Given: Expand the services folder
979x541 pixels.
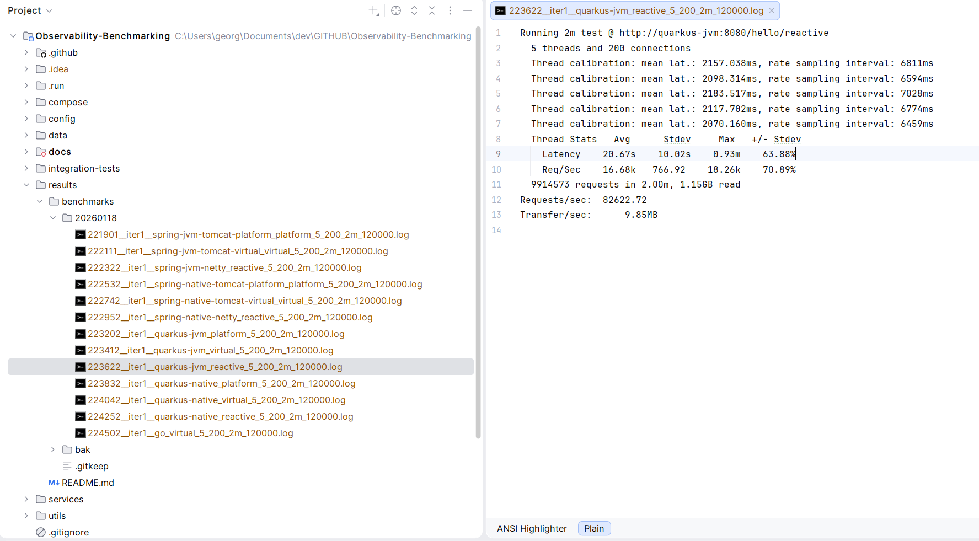Looking at the screenshot, I should pyautogui.click(x=26, y=499).
